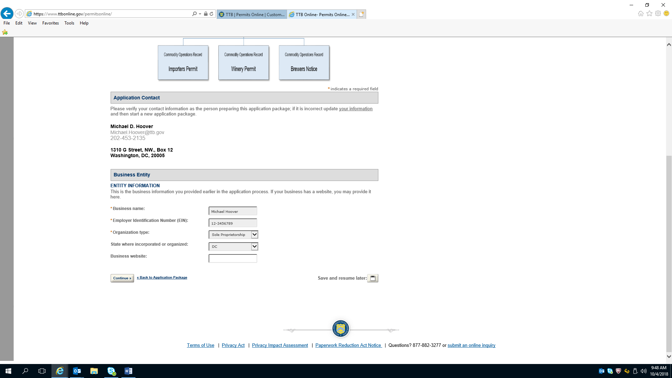Screen dimensions: 672x378
Task: Click the Continue button
Action: coord(122,278)
